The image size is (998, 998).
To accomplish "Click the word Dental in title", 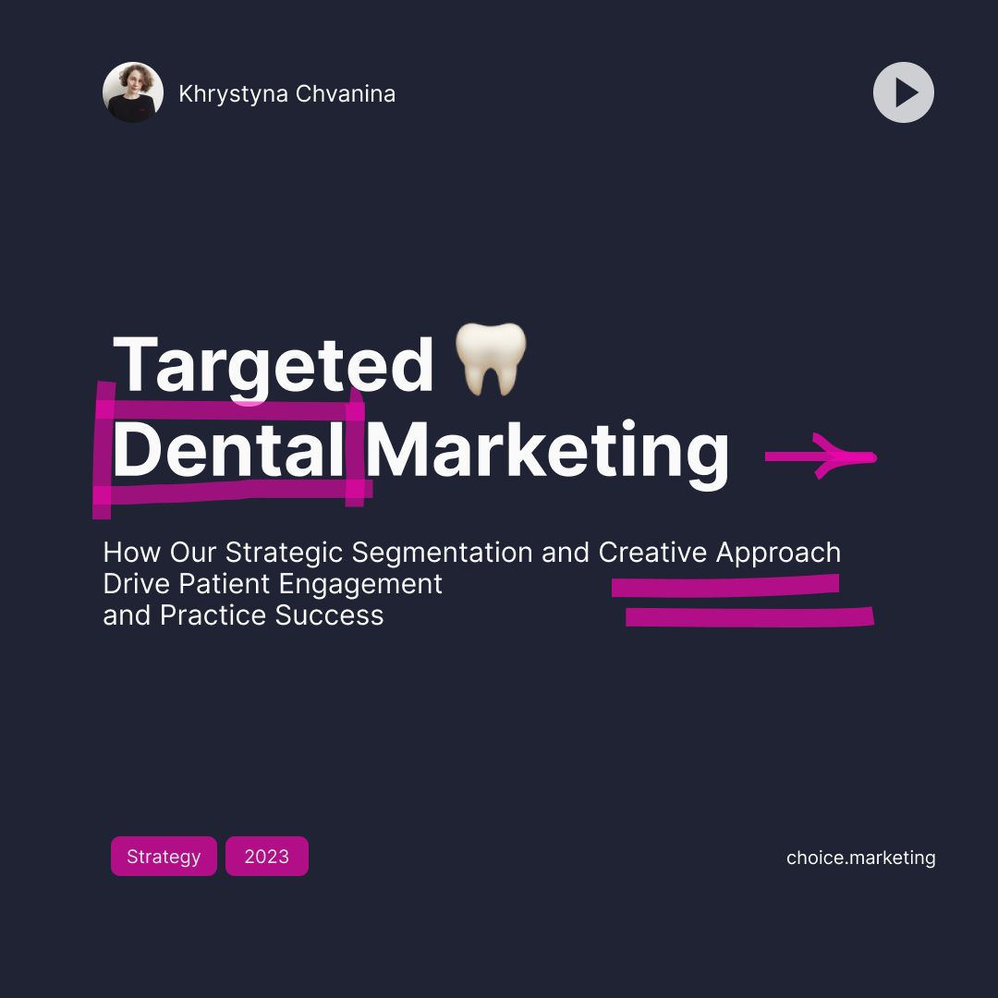I will [x=229, y=449].
